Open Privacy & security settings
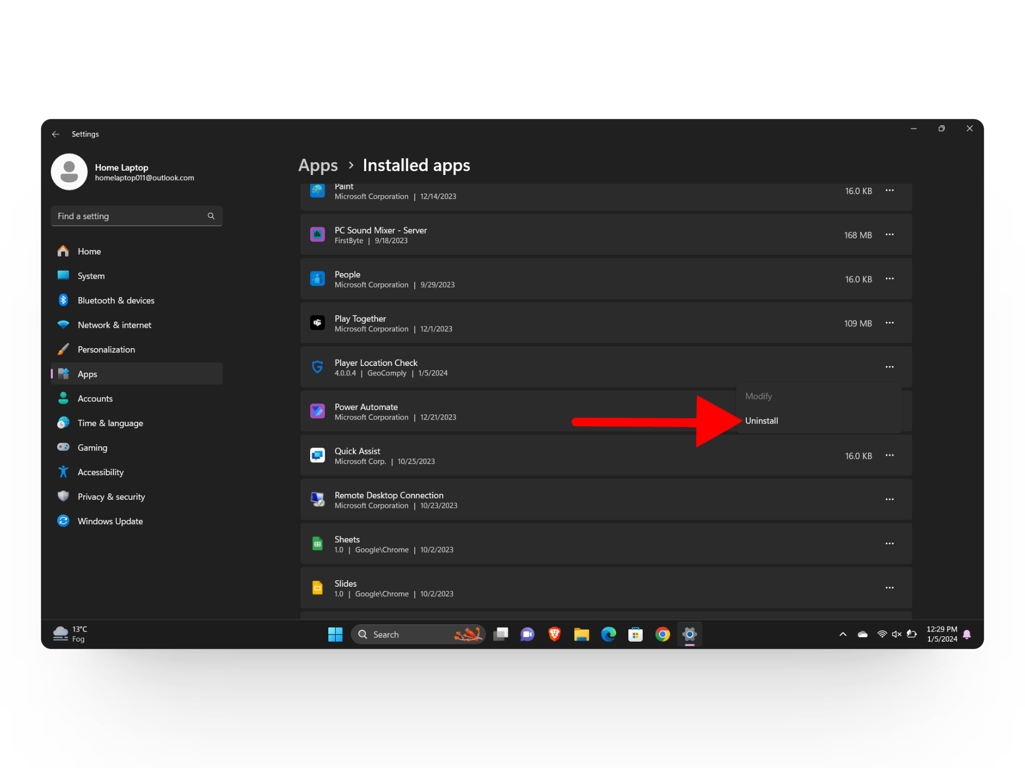The height and width of the screenshot is (768, 1025). [111, 497]
